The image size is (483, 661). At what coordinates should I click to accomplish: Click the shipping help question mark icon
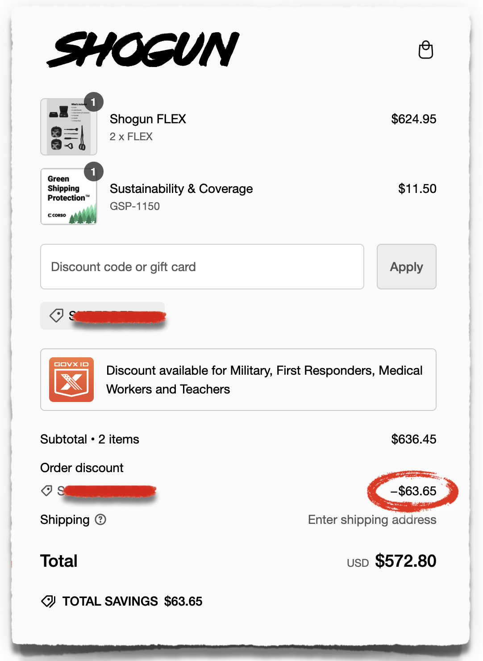[x=100, y=519]
